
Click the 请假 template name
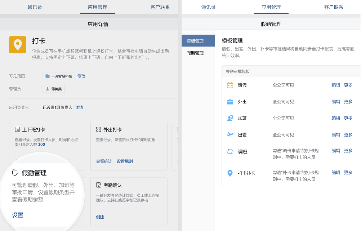pyautogui.click(x=242, y=85)
